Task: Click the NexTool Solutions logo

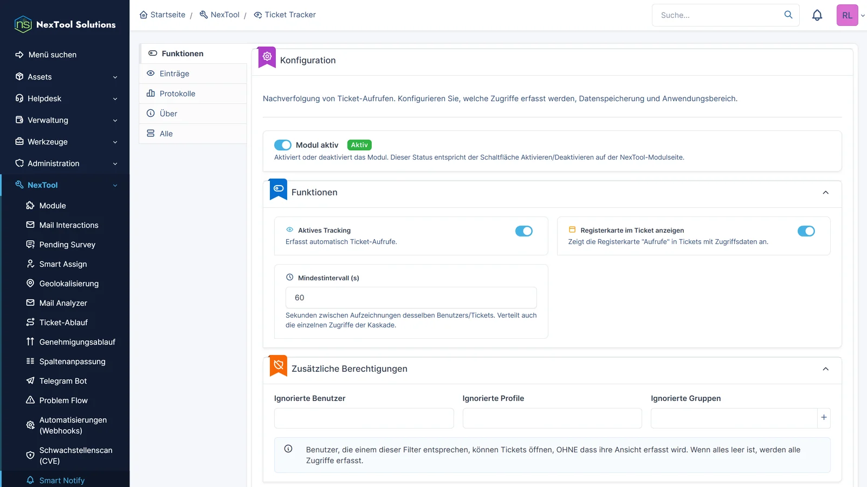Action: [x=65, y=24]
